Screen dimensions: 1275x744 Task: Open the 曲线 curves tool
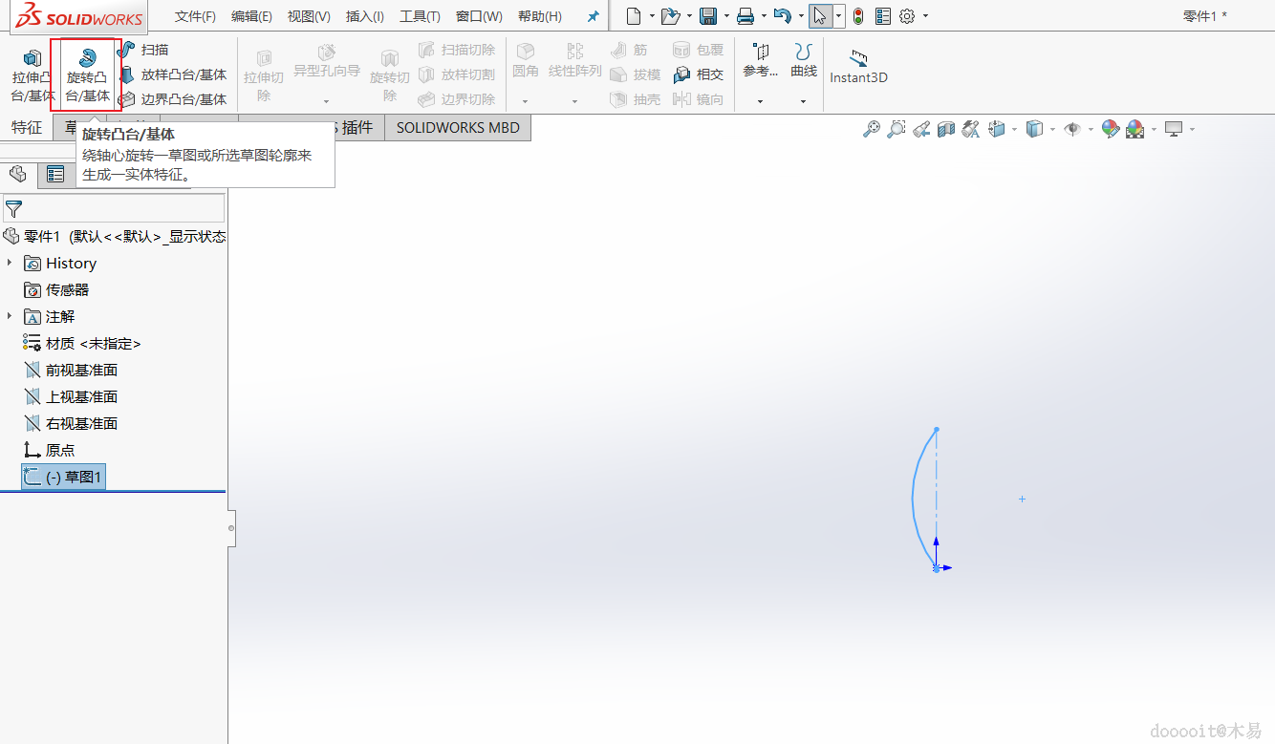point(804,60)
